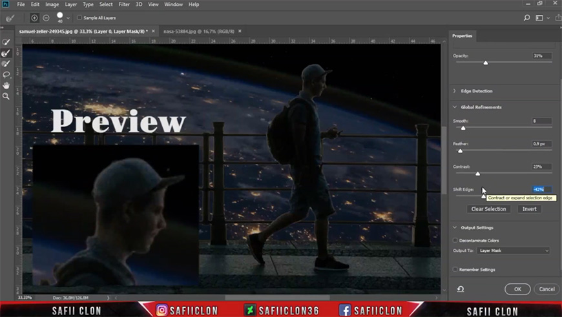Click the Feather slider handle
Image resolution: width=562 pixels, height=317 pixels.
click(460, 151)
